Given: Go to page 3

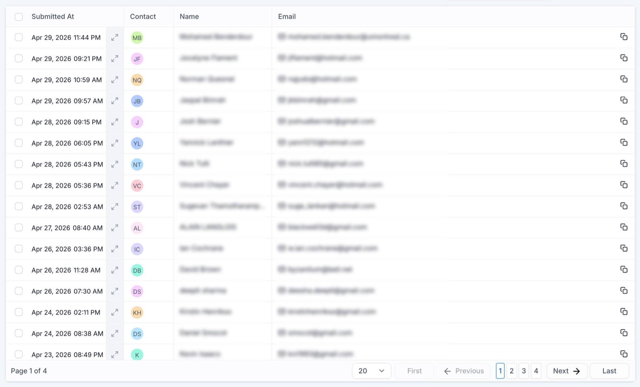Looking at the screenshot, I should [524, 371].
